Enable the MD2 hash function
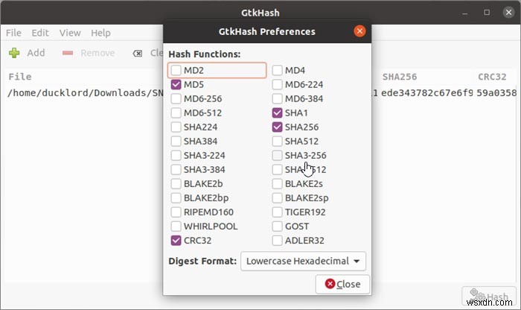 click(176, 70)
